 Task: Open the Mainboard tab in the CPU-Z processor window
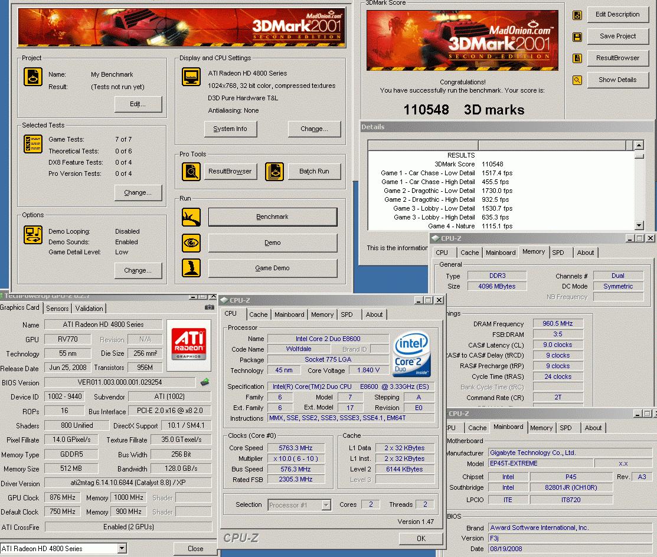pyautogui.click(x=289, y=314)
